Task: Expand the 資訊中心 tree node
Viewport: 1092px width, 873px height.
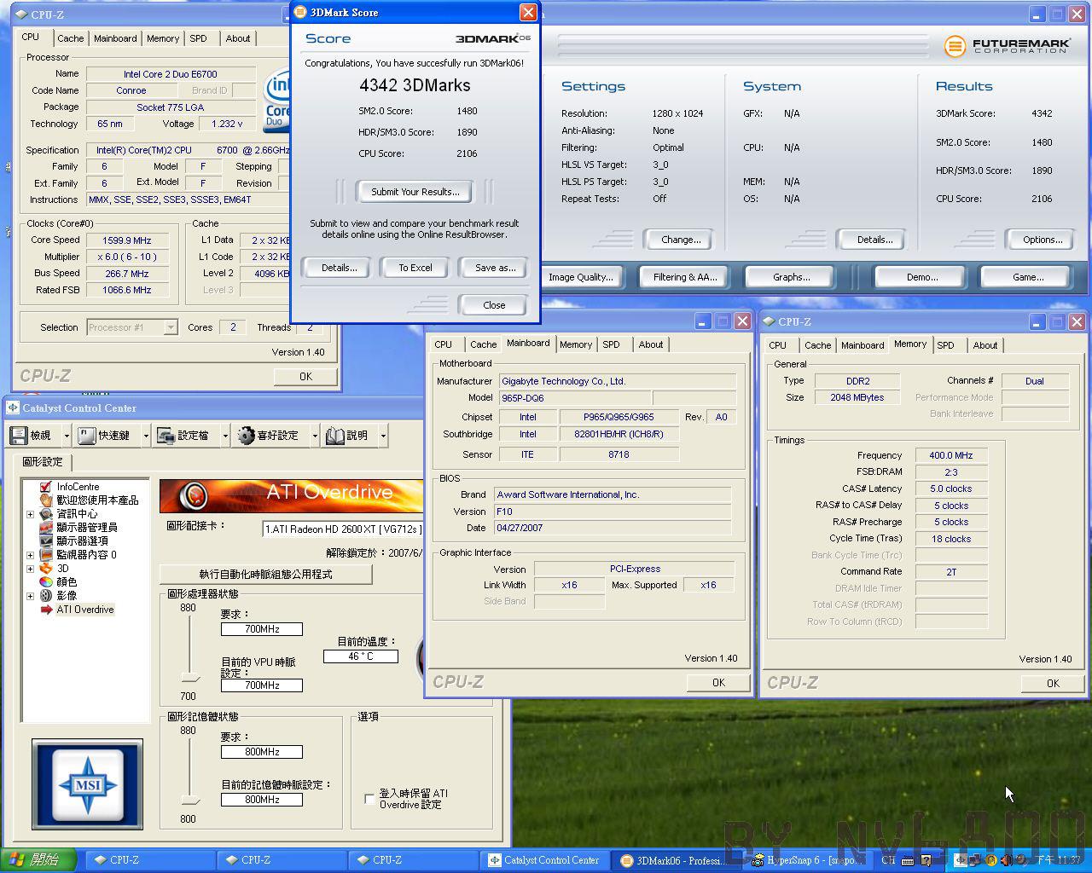Action: [31, 514]
